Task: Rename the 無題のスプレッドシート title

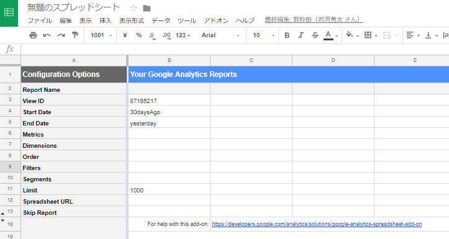Action: point(74,7)
